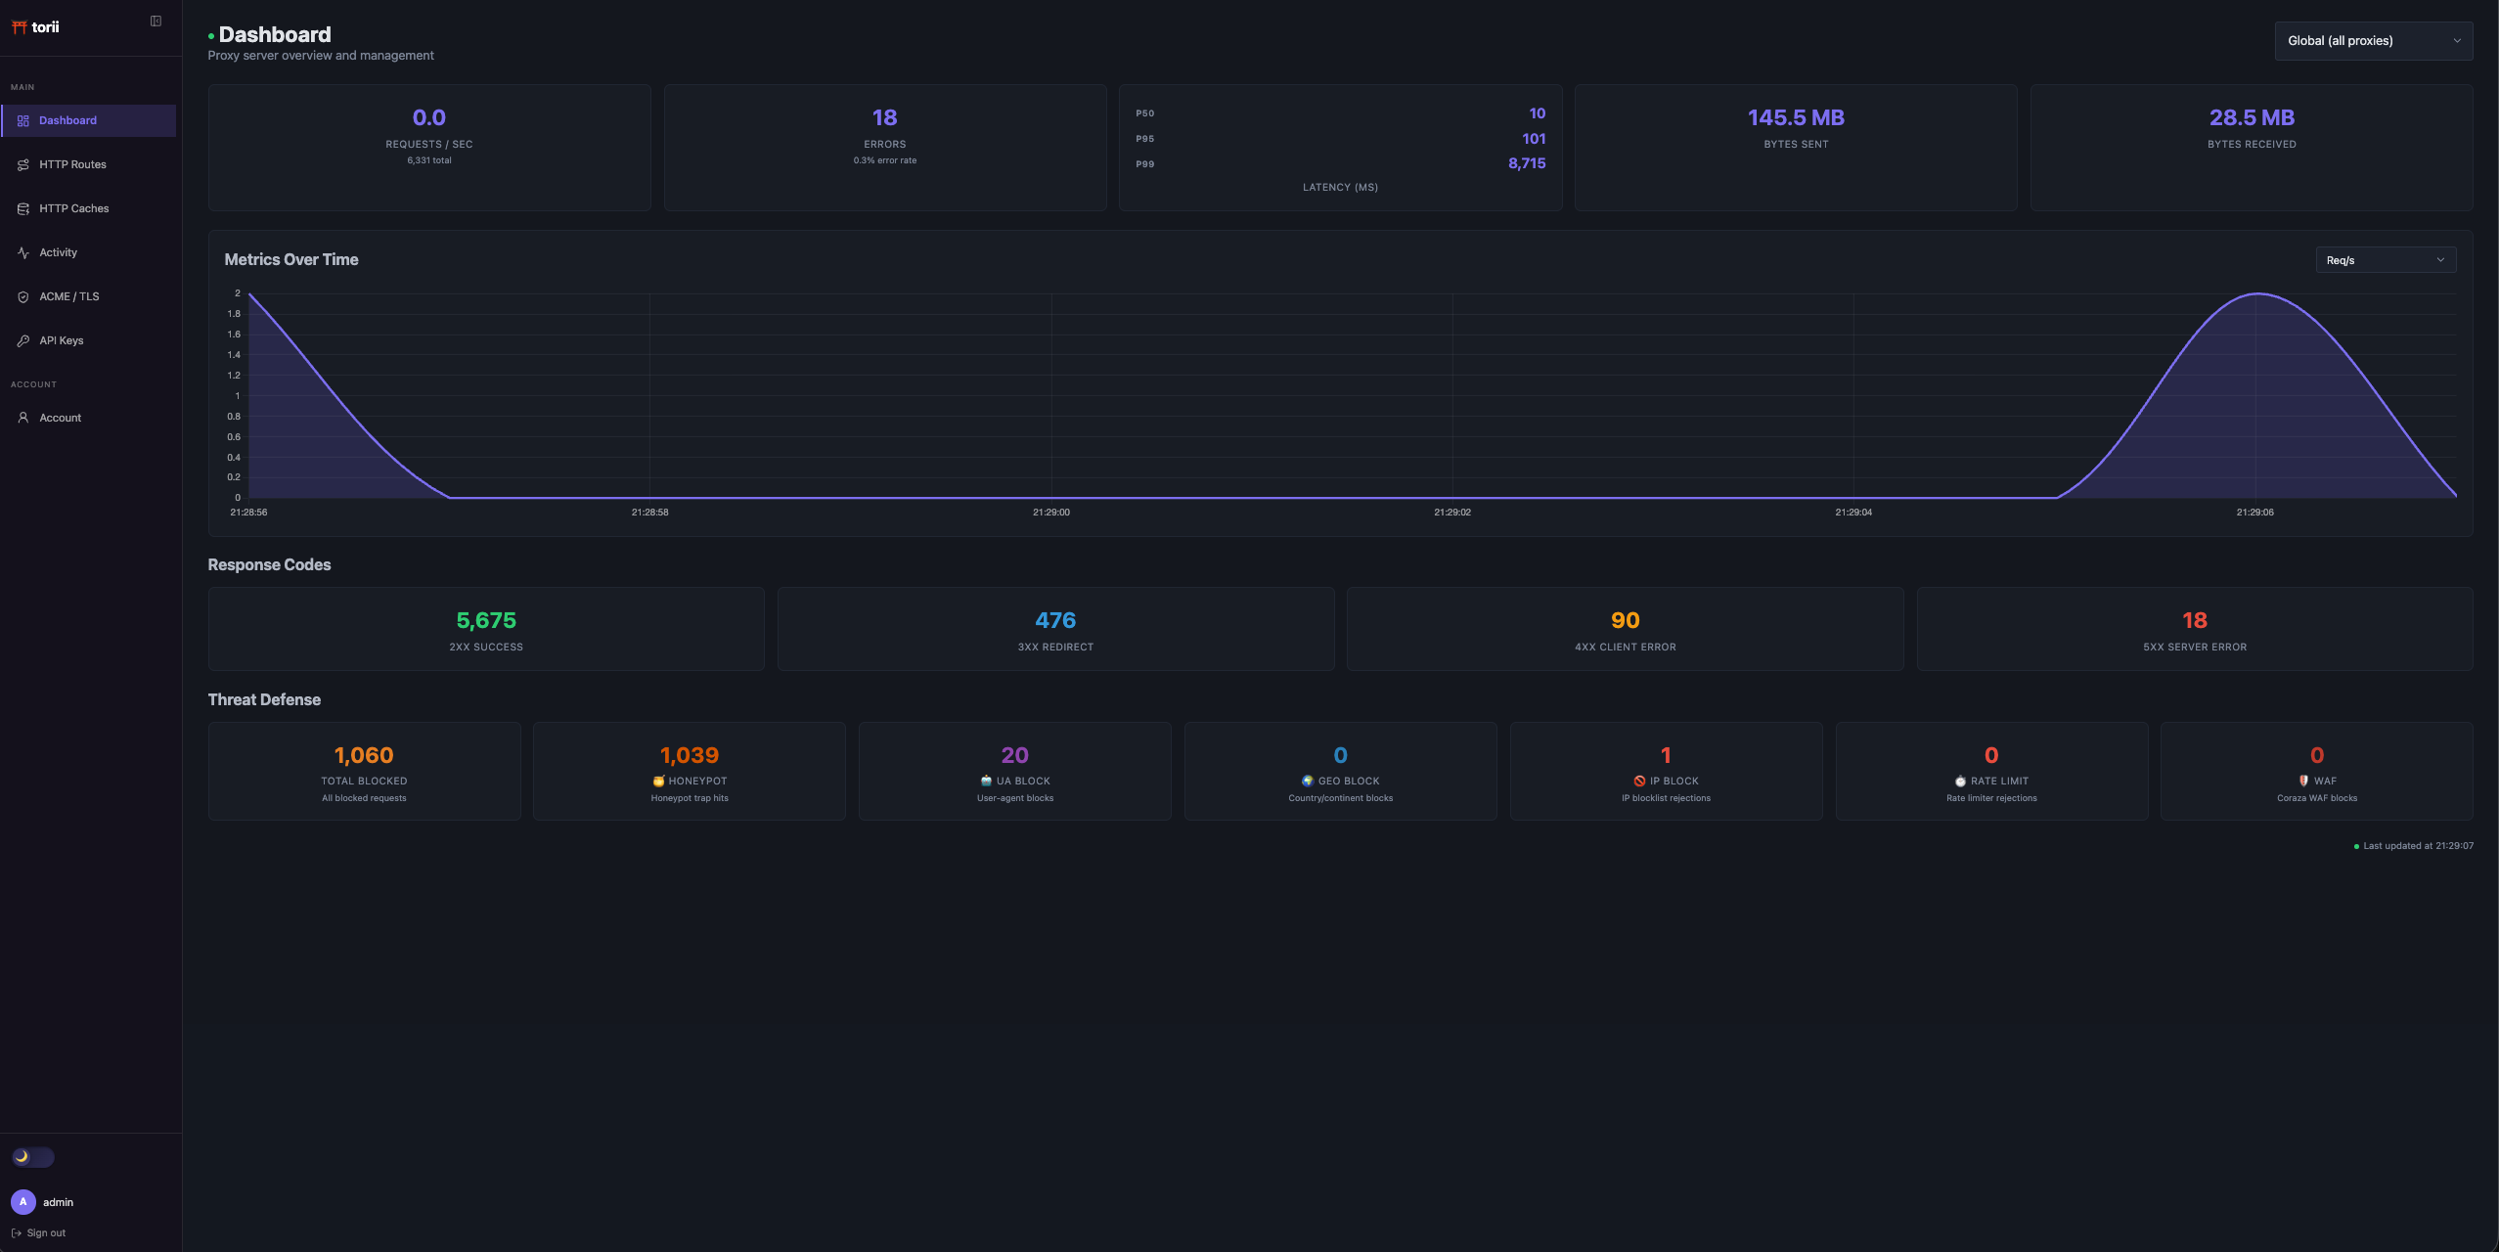Toggle the dark mode moon switch
Viewport: 2499px width, 1252px height.
click(33, 1157)
